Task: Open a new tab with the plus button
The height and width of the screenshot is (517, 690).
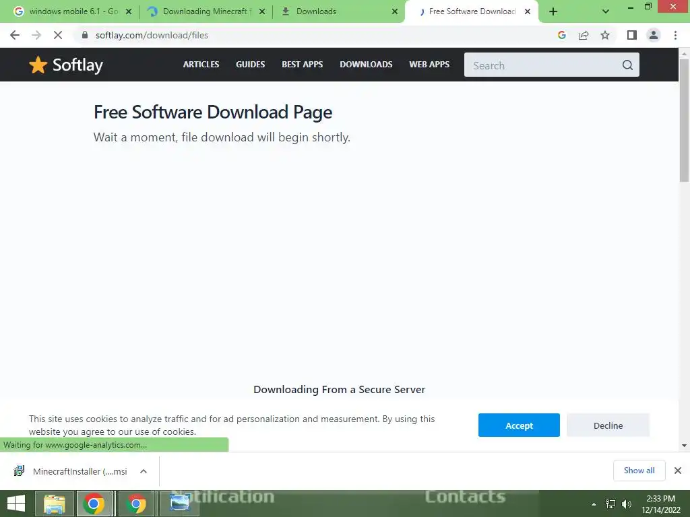Action: (x=553, y=11)
